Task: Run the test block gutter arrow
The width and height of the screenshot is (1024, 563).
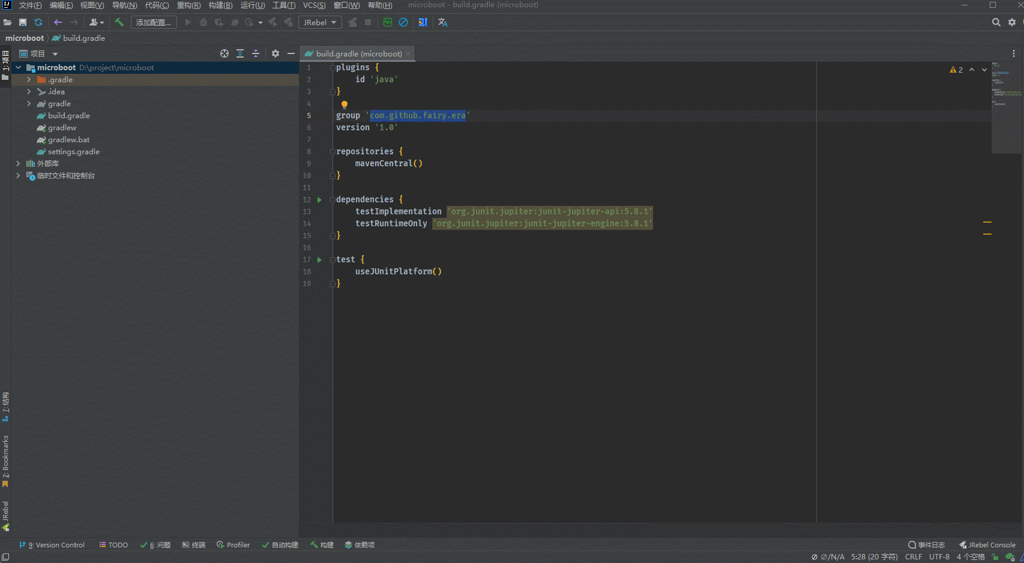Action: [x=319, y=260]
